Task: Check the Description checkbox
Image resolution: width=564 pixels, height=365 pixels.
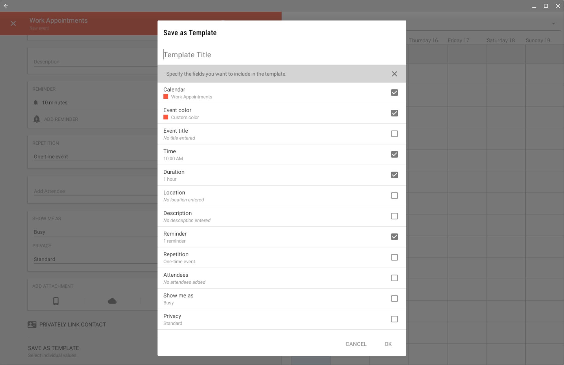Action: (x=394, y=216)
